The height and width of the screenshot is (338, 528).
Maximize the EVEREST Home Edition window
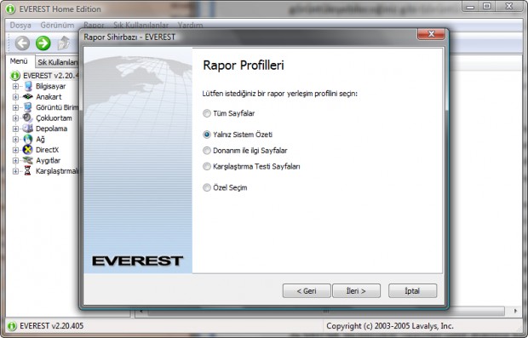coord(486,7)
